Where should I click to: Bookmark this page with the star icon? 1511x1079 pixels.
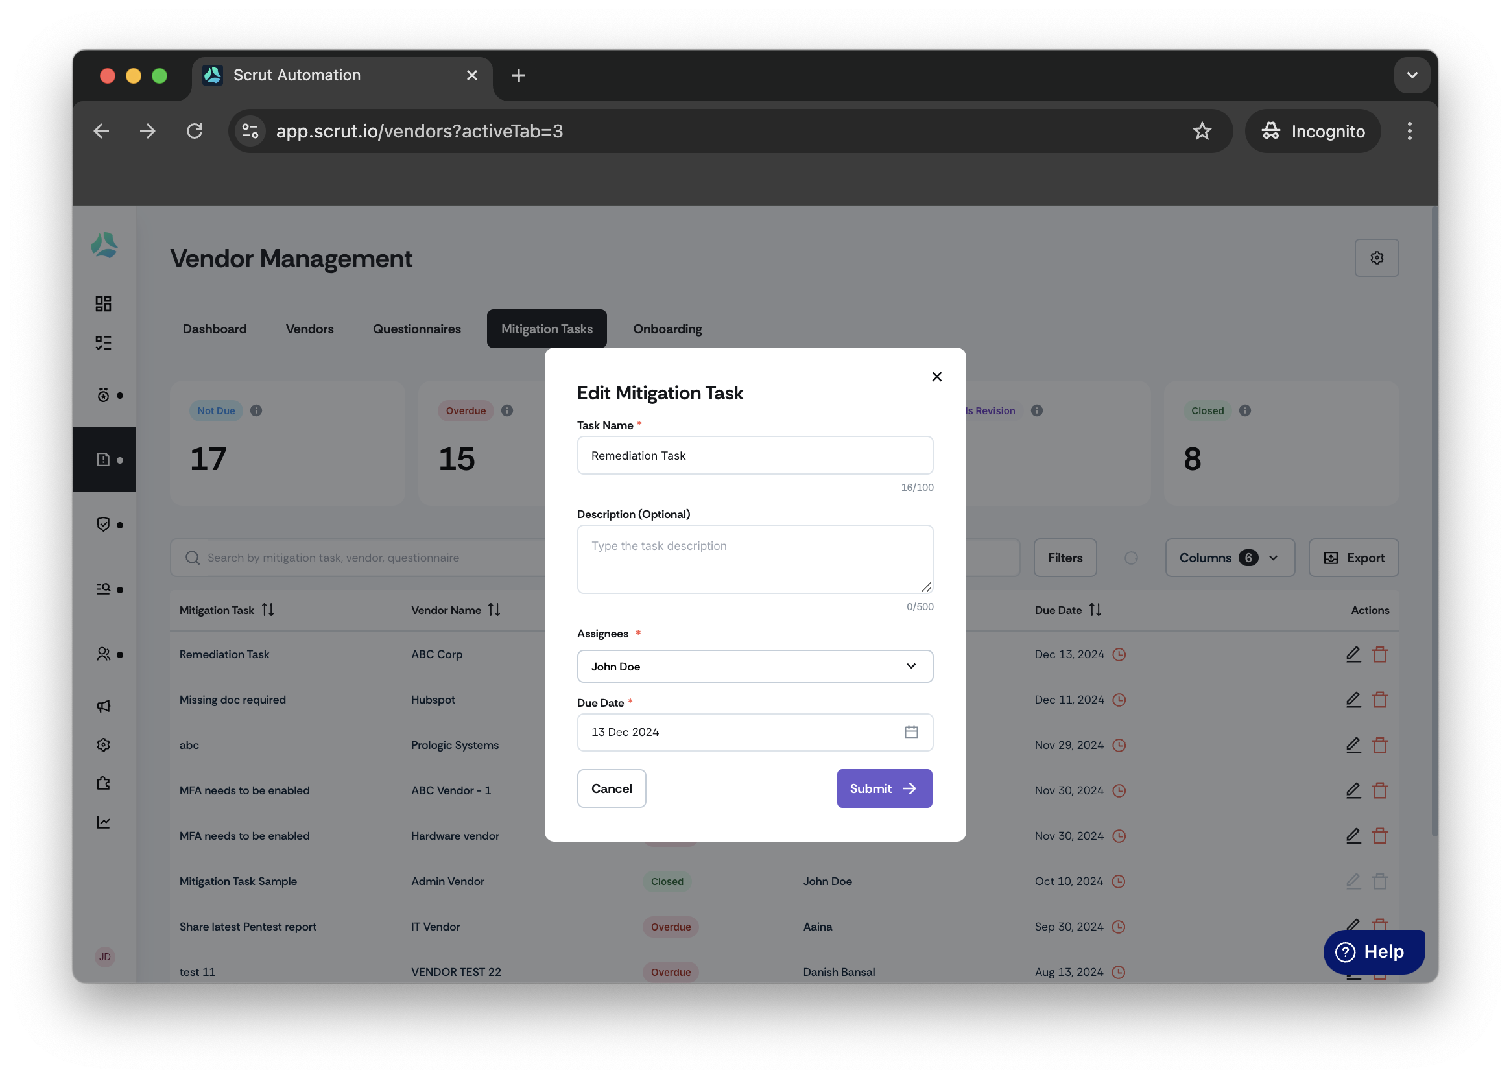point(1202,131)
